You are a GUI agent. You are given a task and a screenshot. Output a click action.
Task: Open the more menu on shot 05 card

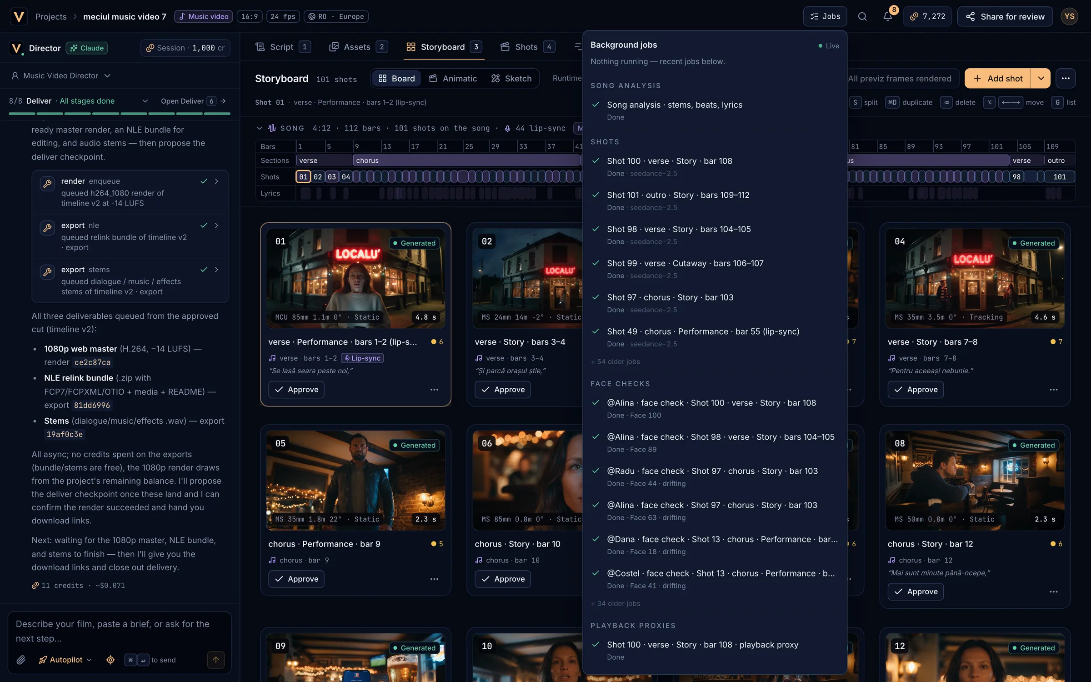(434, 579)
